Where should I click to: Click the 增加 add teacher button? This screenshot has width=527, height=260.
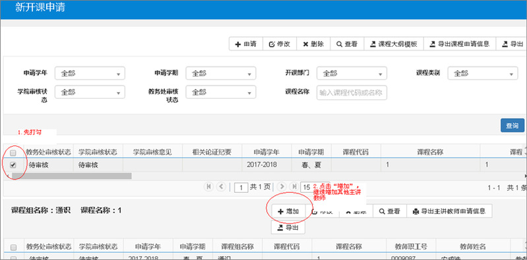289,211
